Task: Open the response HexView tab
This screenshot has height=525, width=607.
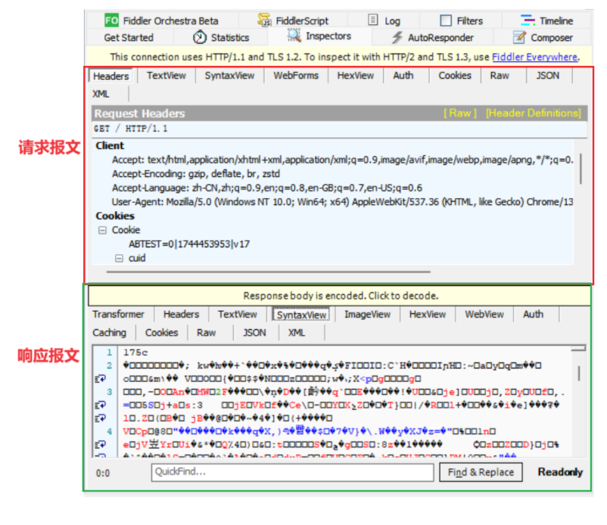Action: 428,314
